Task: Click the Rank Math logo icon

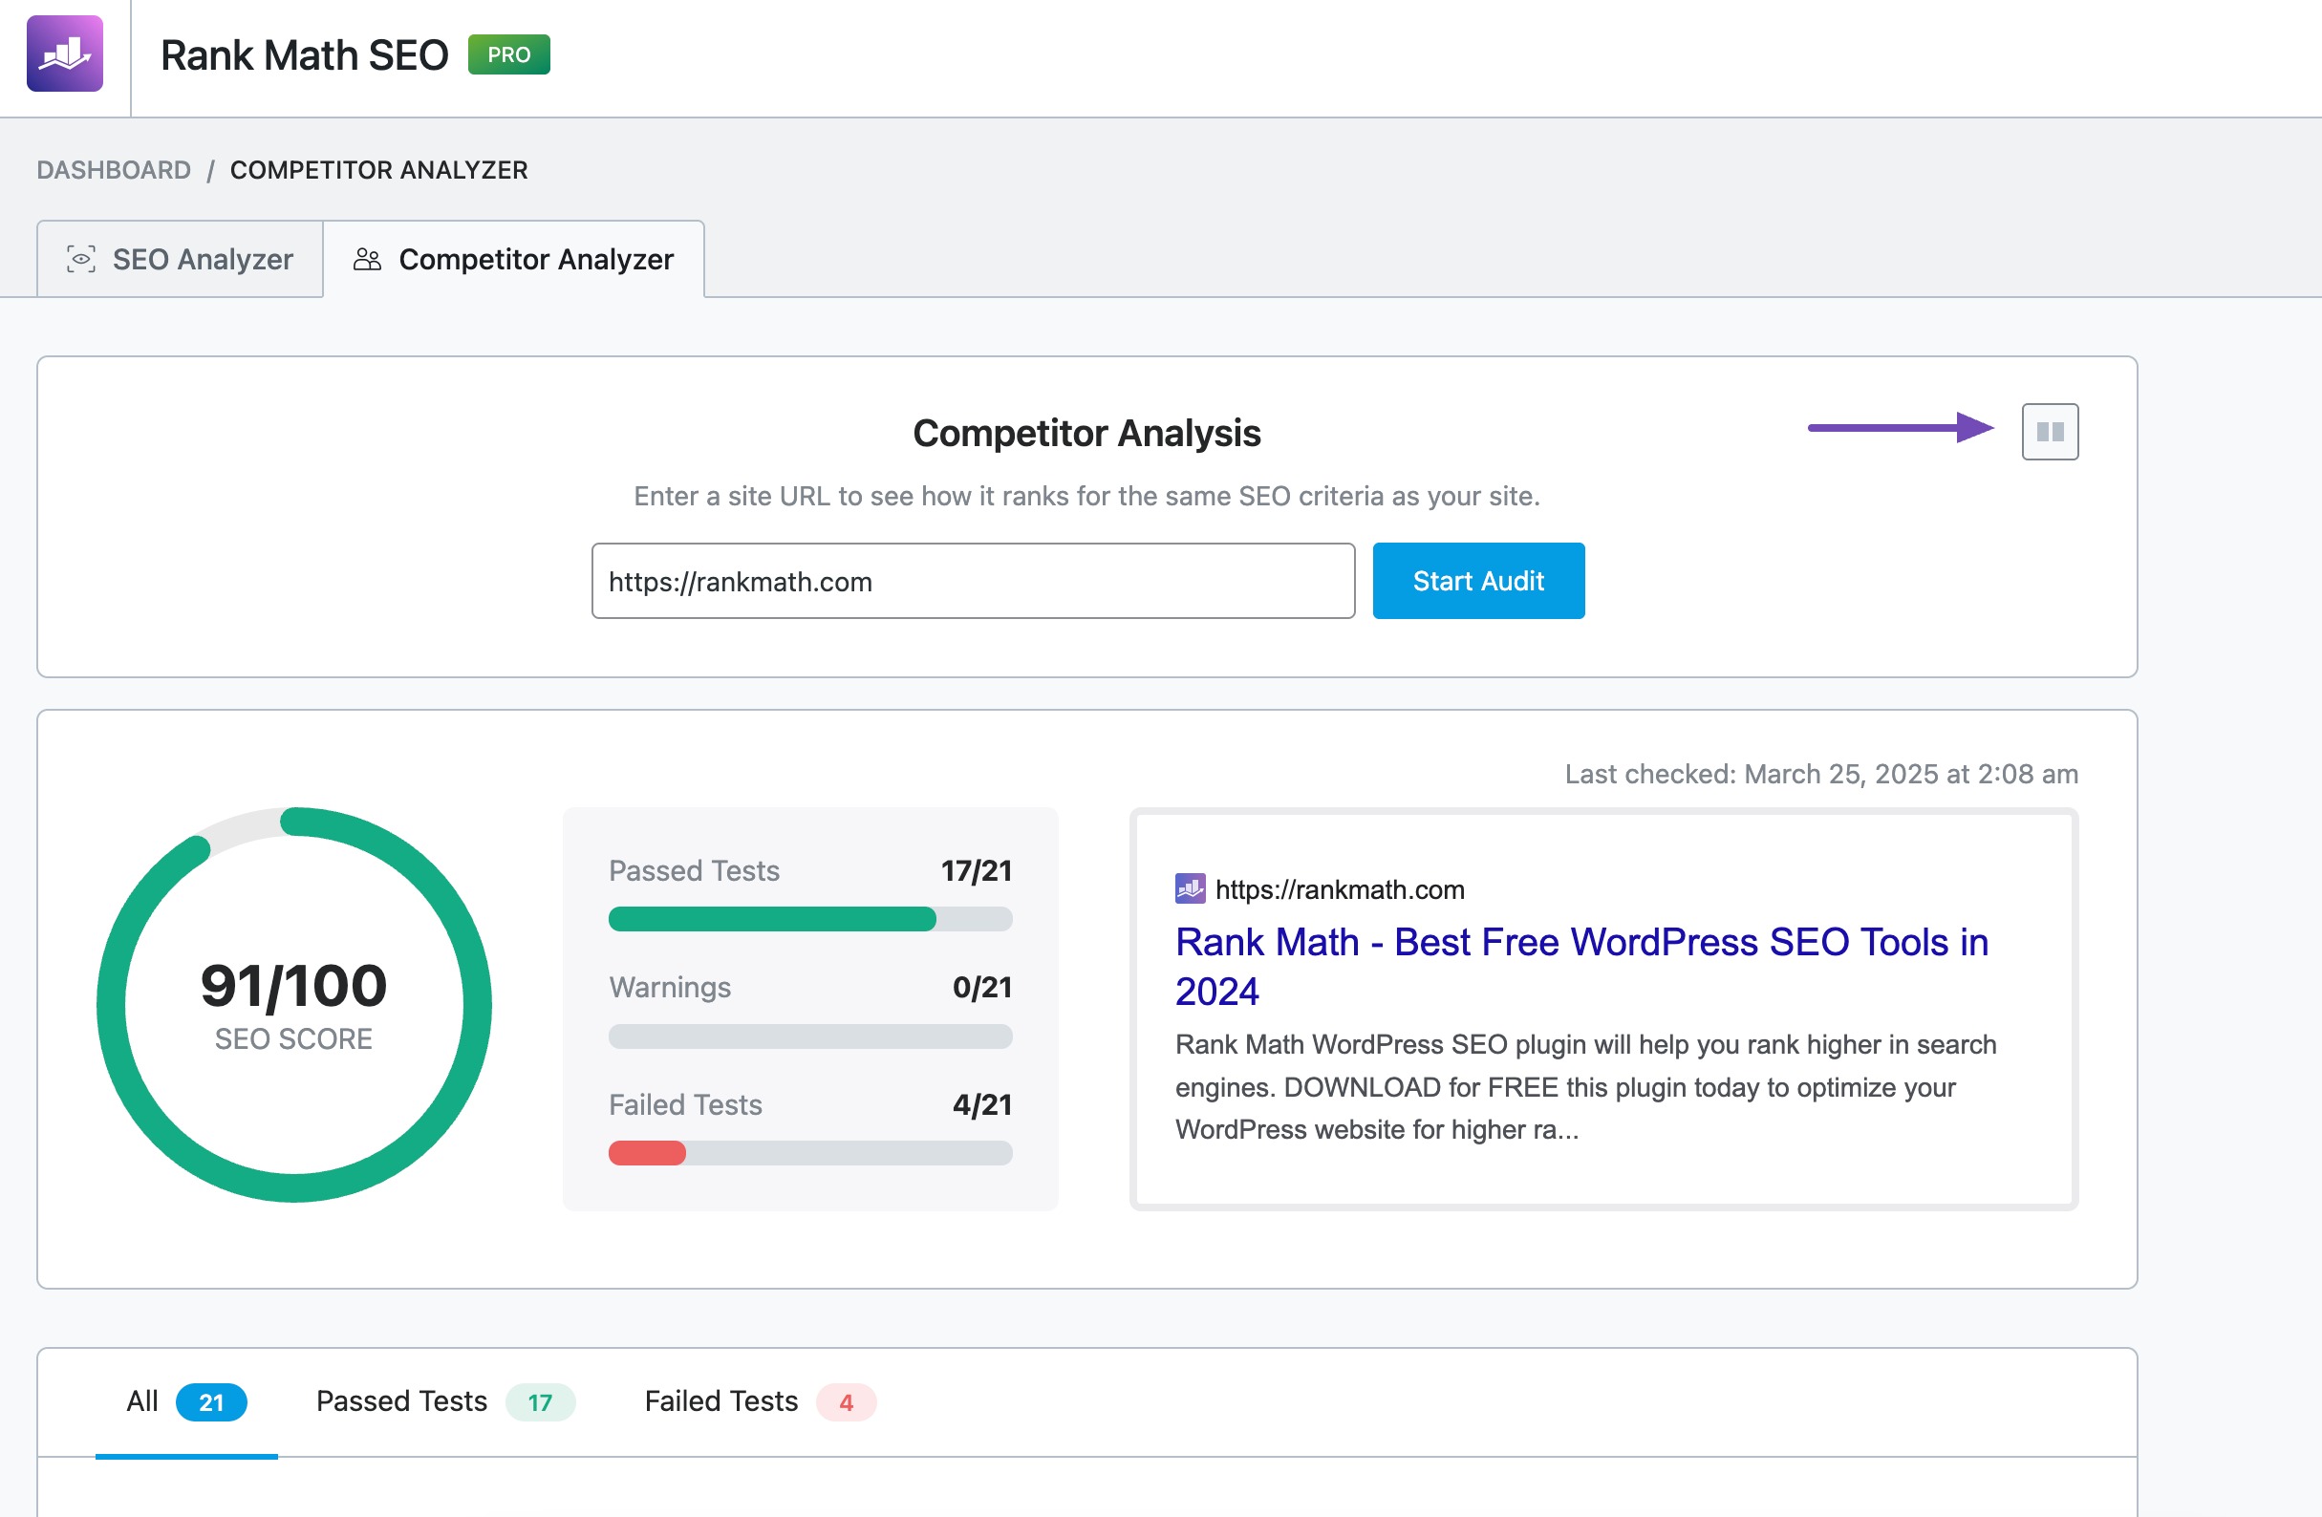Action: 64,53
